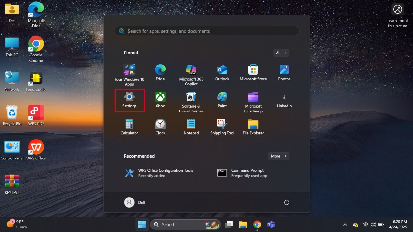
Task: Expand recommended items with More button
Action: click(x=279, y=156)
